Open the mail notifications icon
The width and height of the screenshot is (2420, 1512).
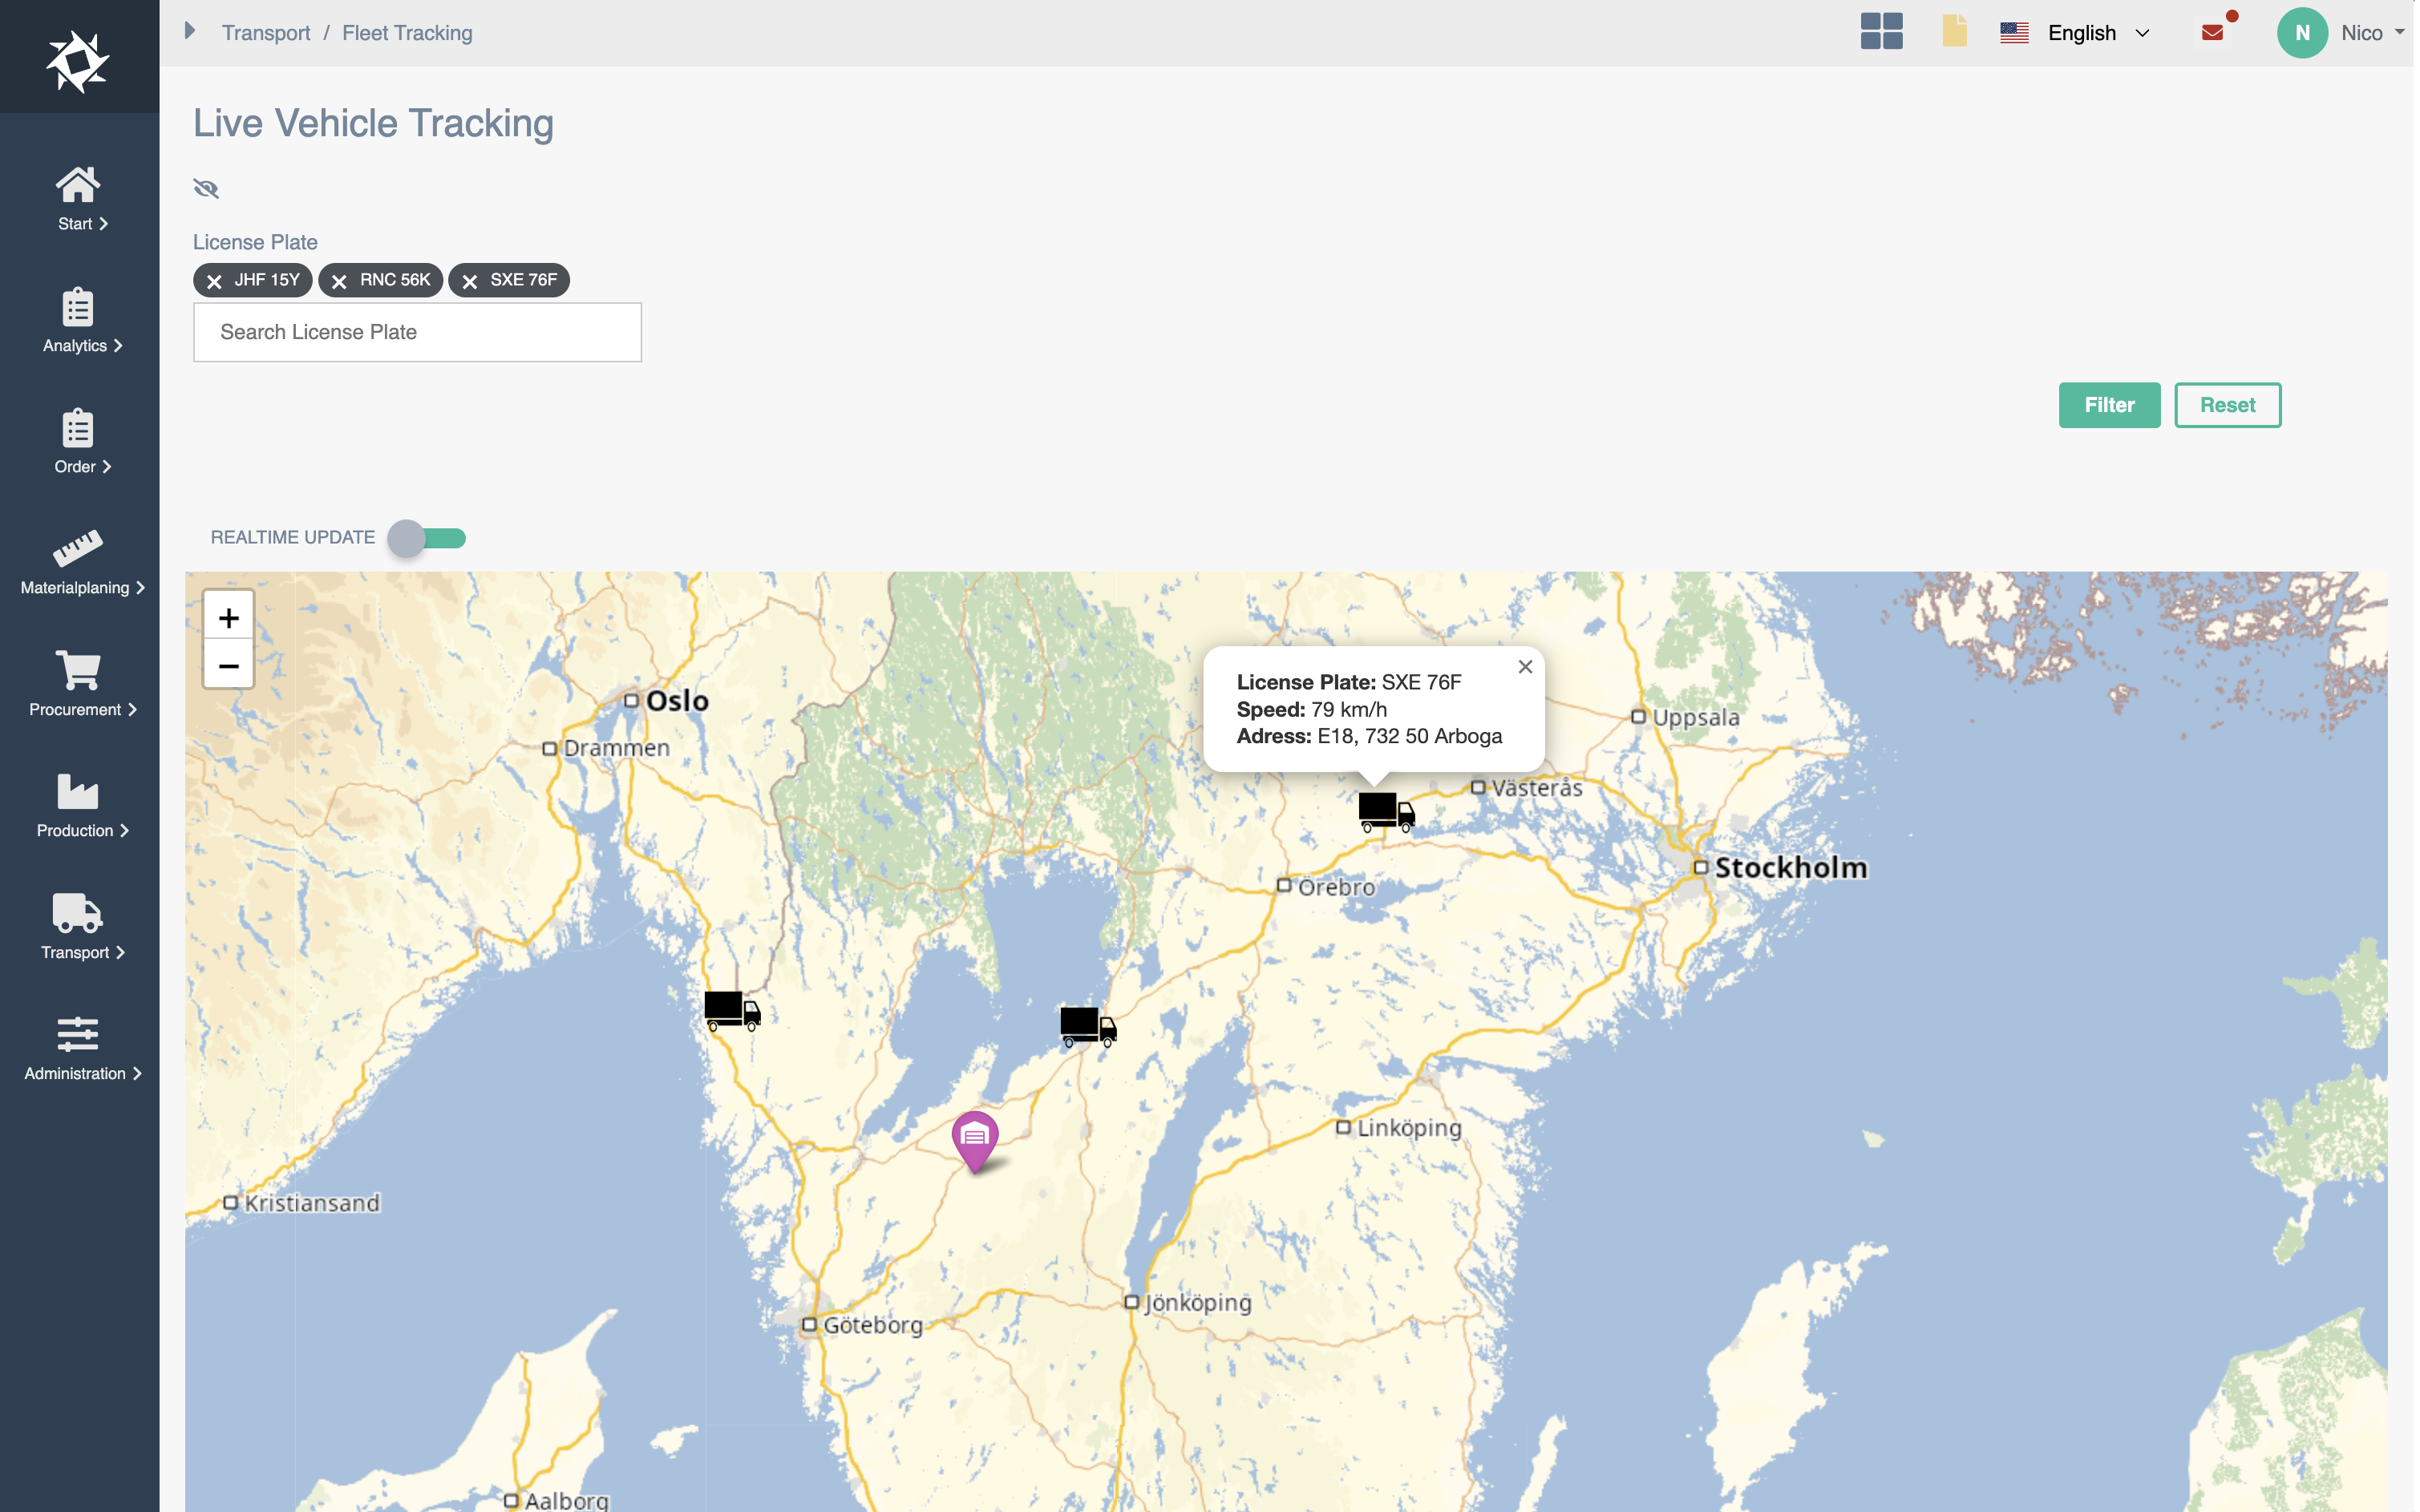coord(2213,33)
